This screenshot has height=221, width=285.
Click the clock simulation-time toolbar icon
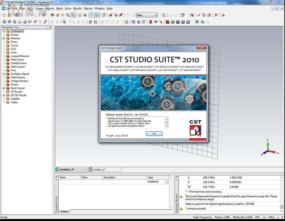point(64,22)
